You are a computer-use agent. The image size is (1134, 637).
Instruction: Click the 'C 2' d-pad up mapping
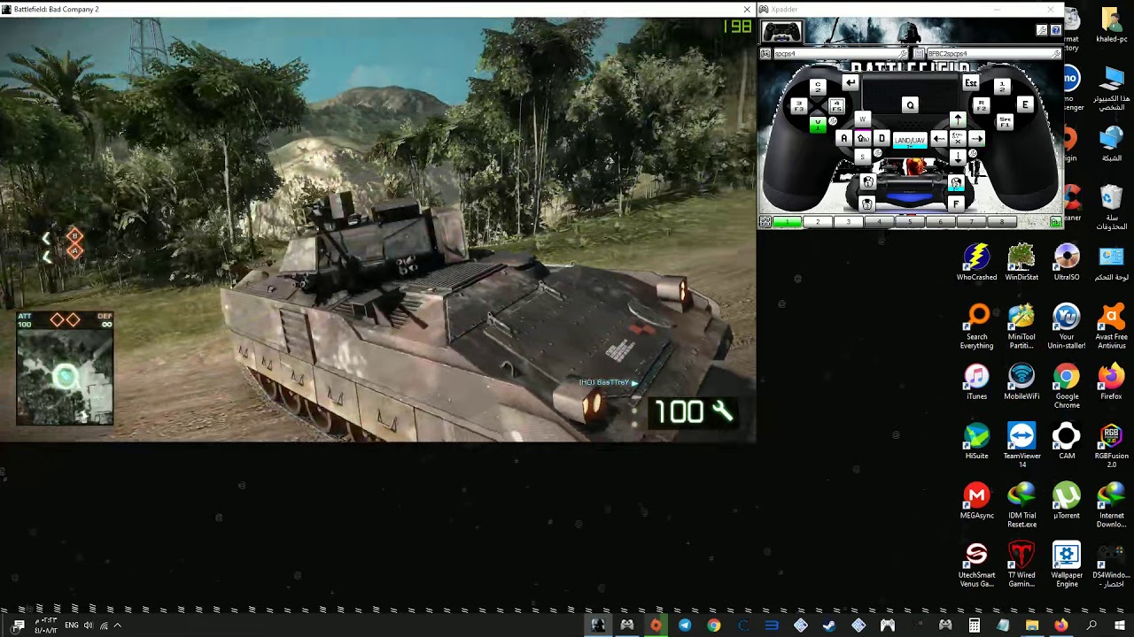pos(818,87)
